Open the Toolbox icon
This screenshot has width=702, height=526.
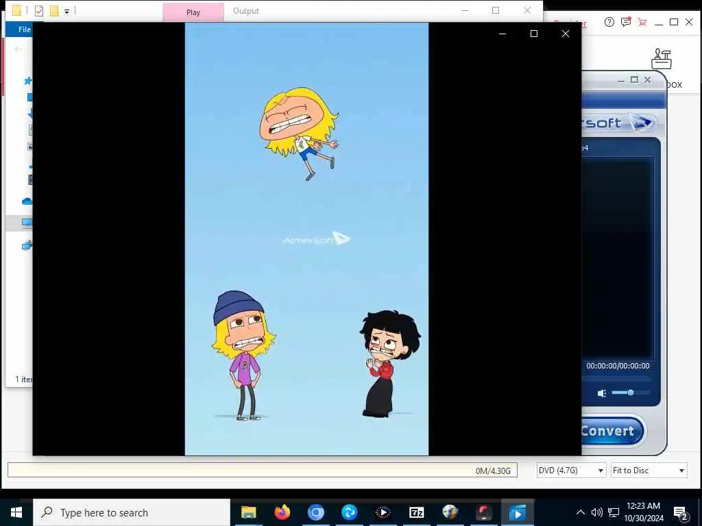[662, 59]
